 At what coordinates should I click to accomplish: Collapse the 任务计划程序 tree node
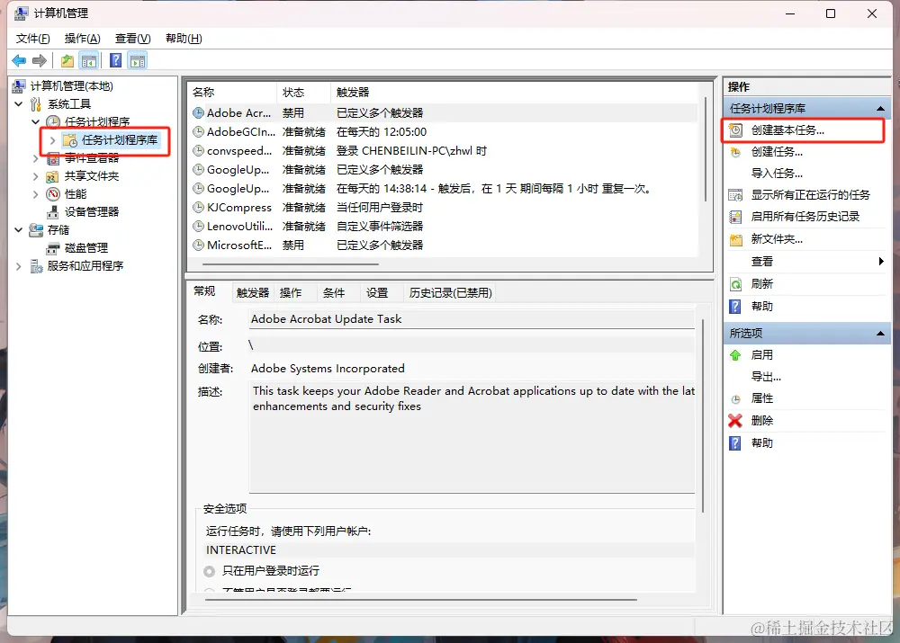tap(36, 121)
